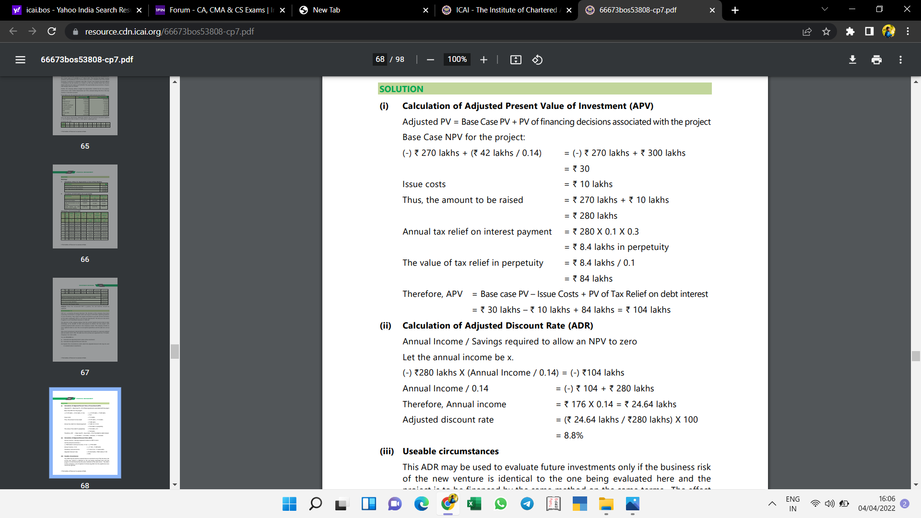The image size is (921, 518).
Task: Download the PDF file
Action: coord(852,59)
